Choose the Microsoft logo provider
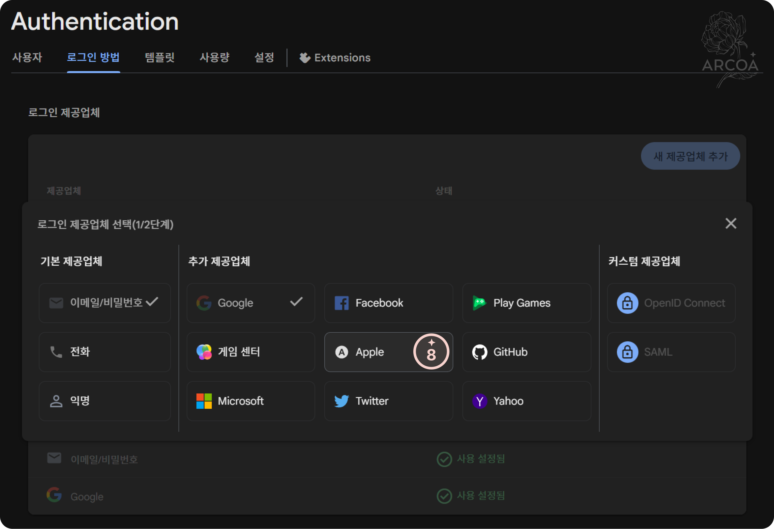Image resolution: width=774 pixels, height=529 pixels. (204, 401)
